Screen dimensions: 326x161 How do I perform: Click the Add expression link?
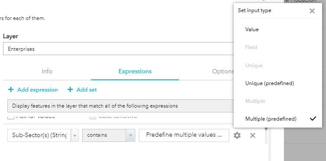pyautogui.click(x=37, y=90)
